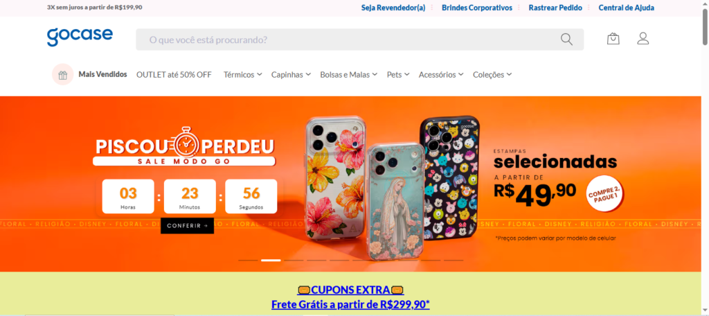
Task: Click the search magnifier icon
Action: (566, 39)
